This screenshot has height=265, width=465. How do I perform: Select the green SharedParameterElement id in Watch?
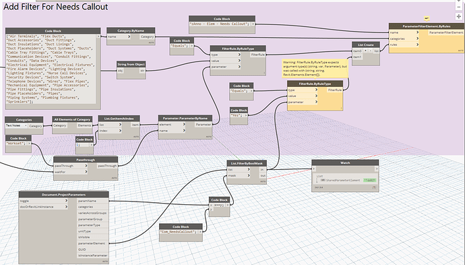[370, 180]
